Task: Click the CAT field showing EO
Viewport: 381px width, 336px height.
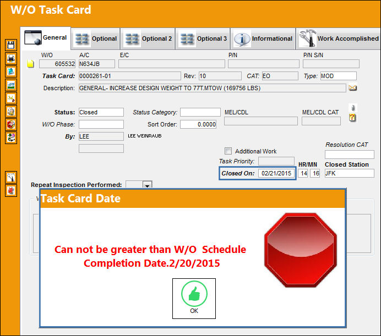Action: click(x=280, y=76)
